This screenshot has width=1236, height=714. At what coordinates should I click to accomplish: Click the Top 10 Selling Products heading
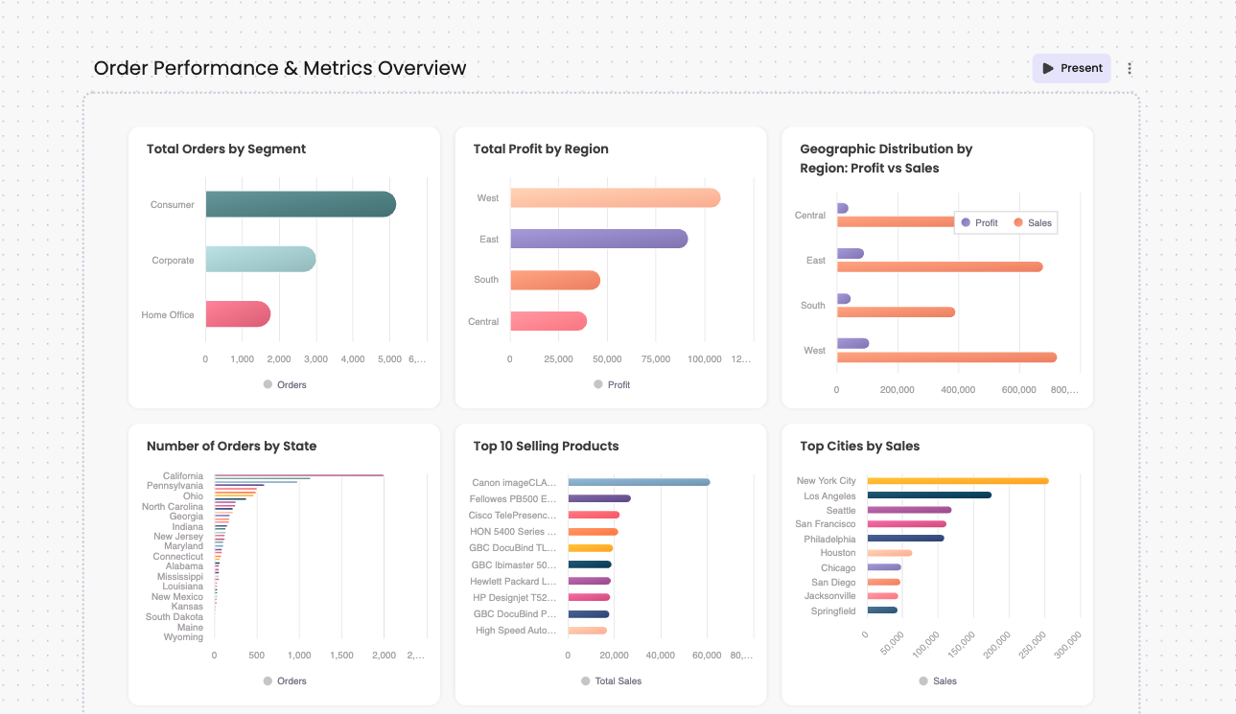point(546,446)
